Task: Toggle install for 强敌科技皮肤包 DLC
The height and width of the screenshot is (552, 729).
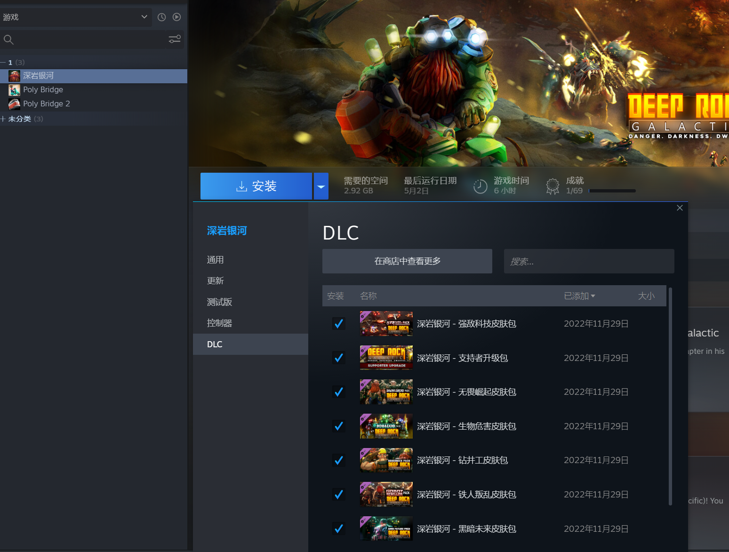Action: [338, 324]
